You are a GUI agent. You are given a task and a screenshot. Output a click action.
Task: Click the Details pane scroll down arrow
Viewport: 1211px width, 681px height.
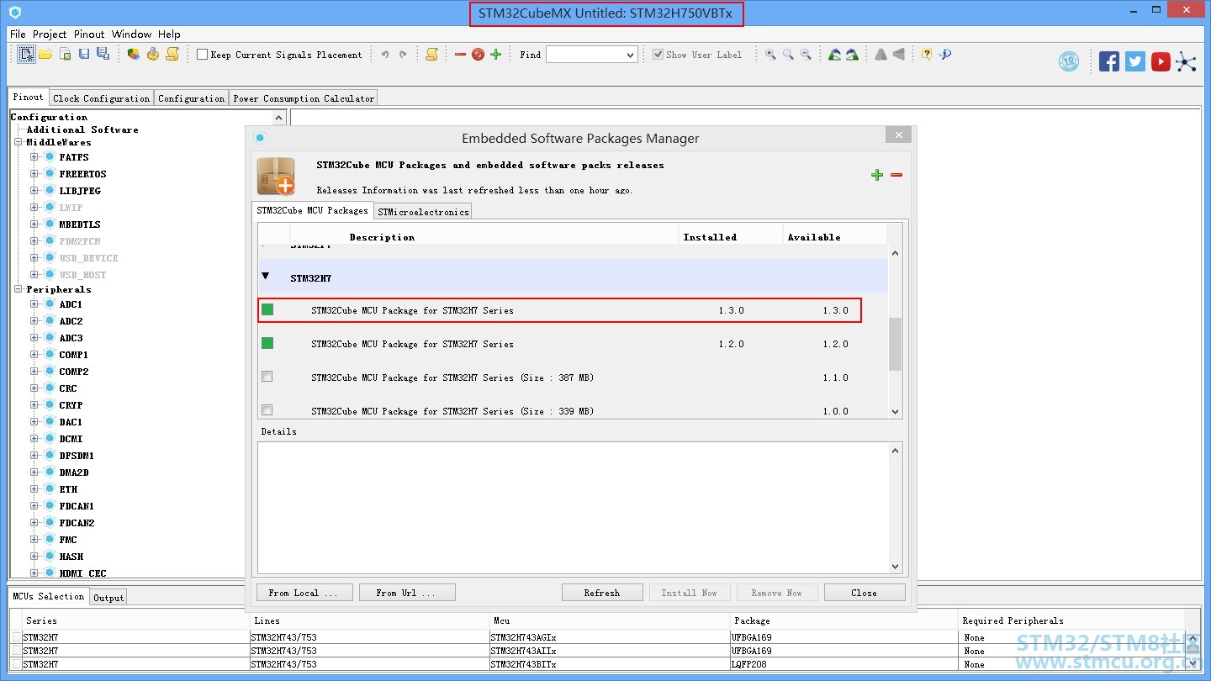895,567
